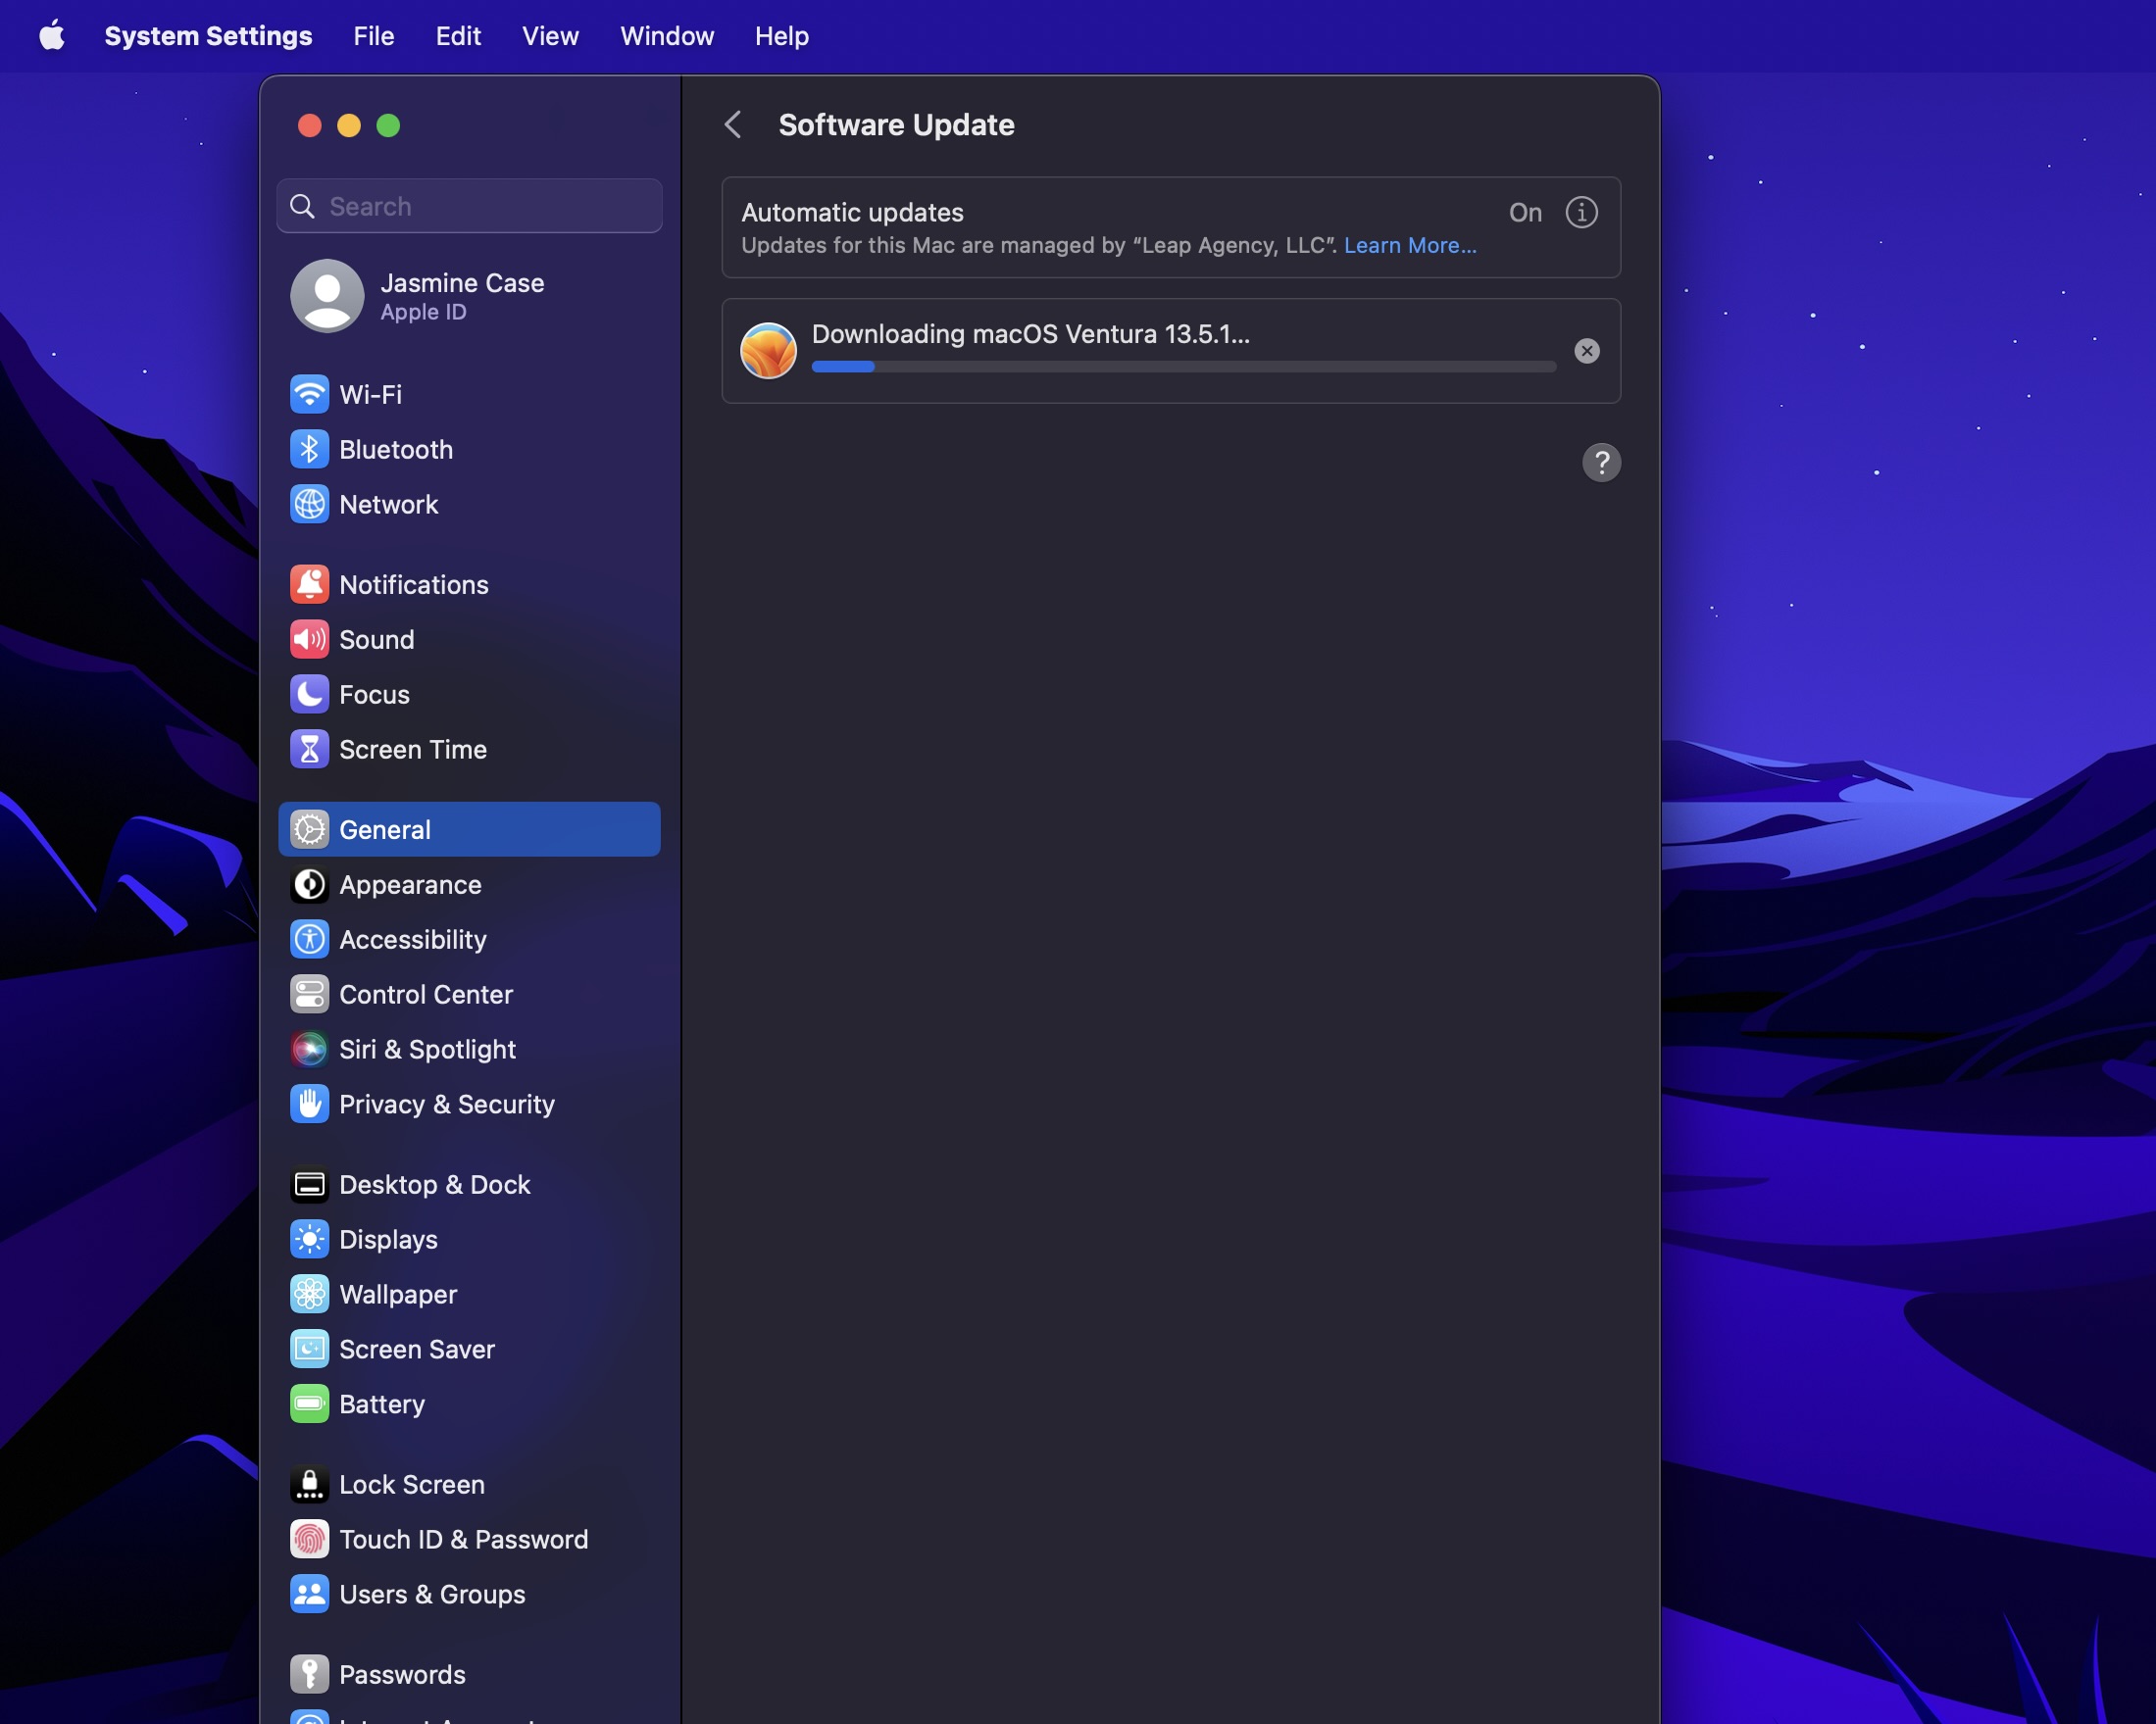Open Wi-Fi settings icon
Viewport: 2156px width, 1724px height.
[x=309, y=394]
